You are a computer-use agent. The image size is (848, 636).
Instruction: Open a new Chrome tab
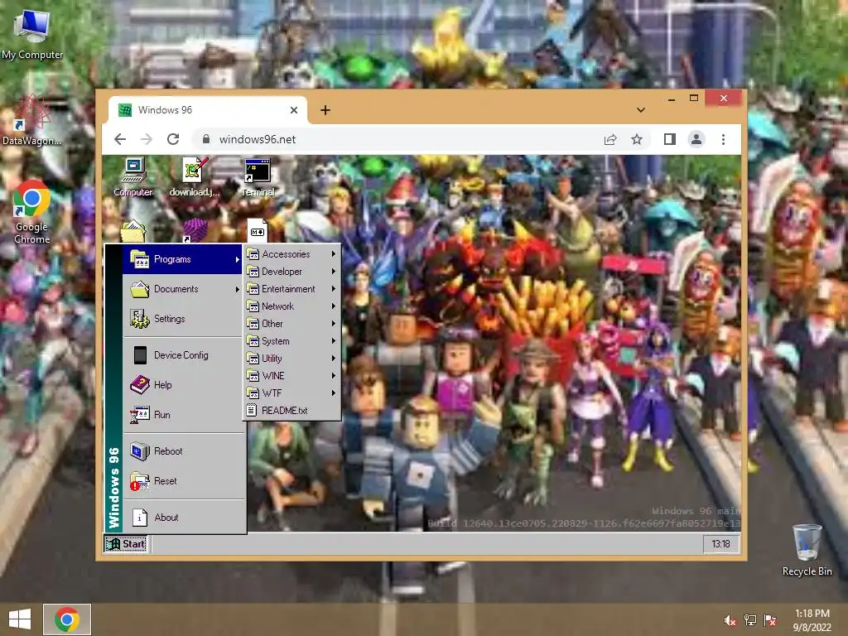pos(325,110)
